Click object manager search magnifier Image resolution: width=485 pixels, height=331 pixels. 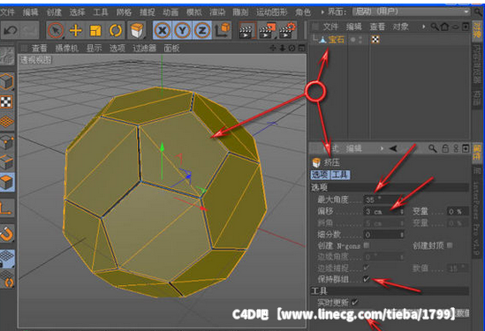[435, 26]
